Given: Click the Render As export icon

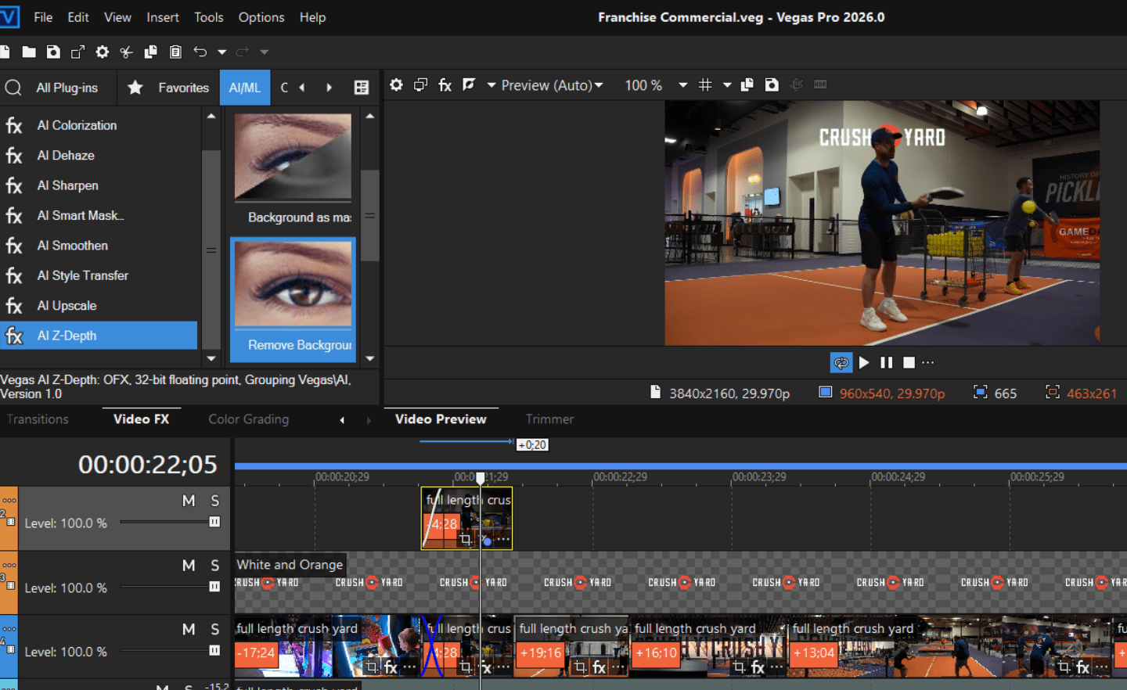Looking at the screenshot, I should pos(77,52).
